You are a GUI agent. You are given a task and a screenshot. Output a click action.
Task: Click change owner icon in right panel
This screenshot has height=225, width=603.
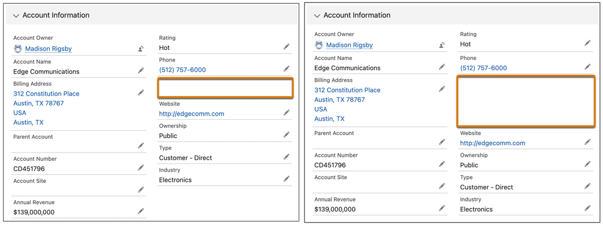click(442, 45)
